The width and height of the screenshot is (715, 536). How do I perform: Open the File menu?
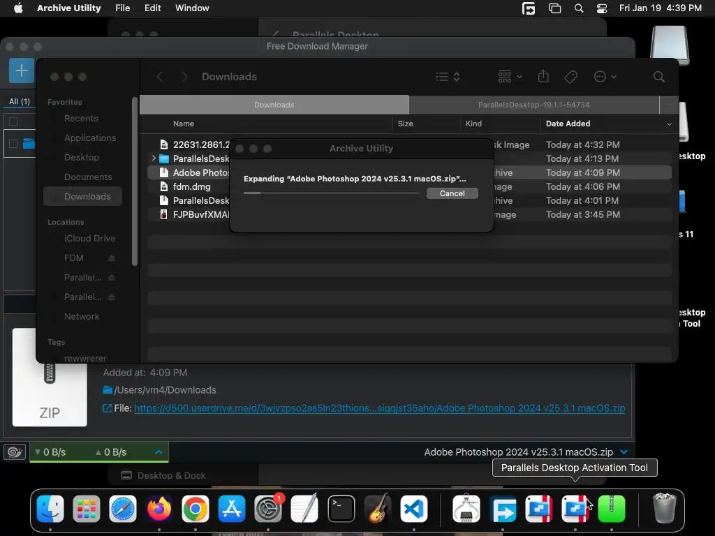point(123,8)
